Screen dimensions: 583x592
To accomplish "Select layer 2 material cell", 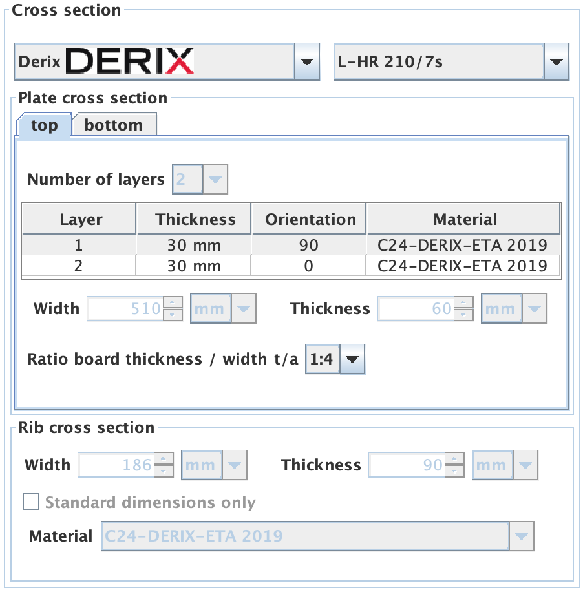I will 462,266.
